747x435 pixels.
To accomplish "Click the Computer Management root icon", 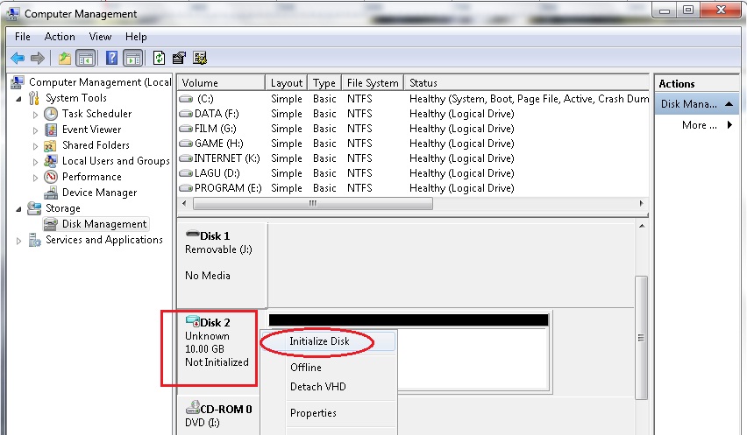I will [x=18, y=82].
